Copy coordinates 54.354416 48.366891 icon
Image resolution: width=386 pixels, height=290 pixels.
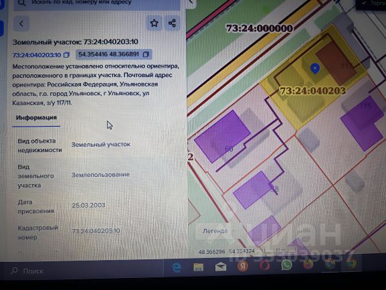(146, 54)
